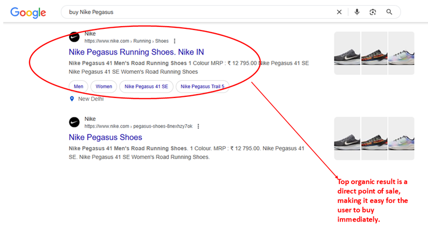Click the Google logo
This screenshot has height=229, width=428.
28,12
